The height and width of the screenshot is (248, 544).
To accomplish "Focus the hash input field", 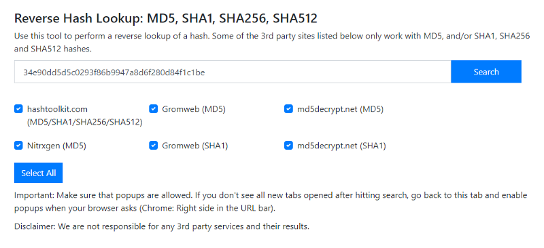I will point(233,72).
